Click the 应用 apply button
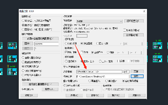 [74, 95]
